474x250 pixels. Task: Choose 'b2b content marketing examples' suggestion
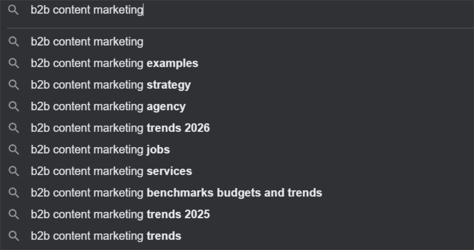tap(114, 63)
